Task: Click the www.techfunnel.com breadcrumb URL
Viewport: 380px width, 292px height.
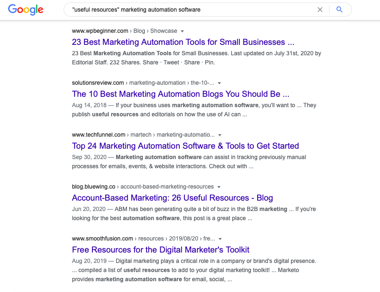Action: [x=99, y=135]
